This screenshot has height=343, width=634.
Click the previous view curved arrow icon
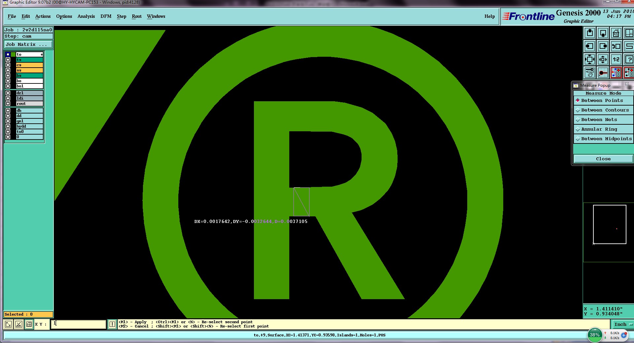[x=616, y=46]
